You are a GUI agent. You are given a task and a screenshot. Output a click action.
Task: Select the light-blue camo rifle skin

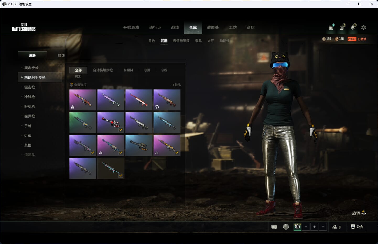coord(167,123)
